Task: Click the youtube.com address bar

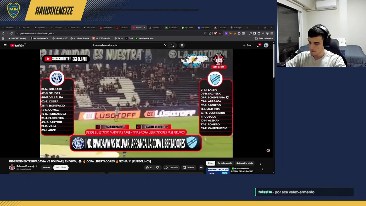Action: 109,33
